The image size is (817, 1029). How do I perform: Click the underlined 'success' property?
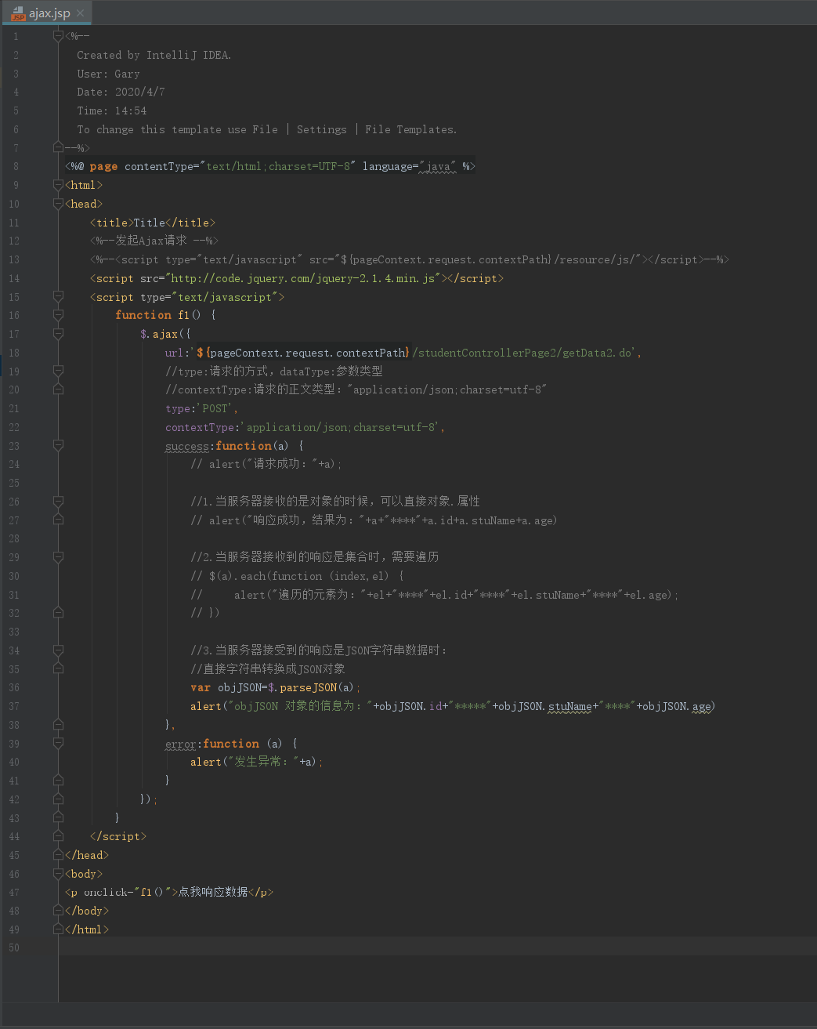tap(187, 446)
